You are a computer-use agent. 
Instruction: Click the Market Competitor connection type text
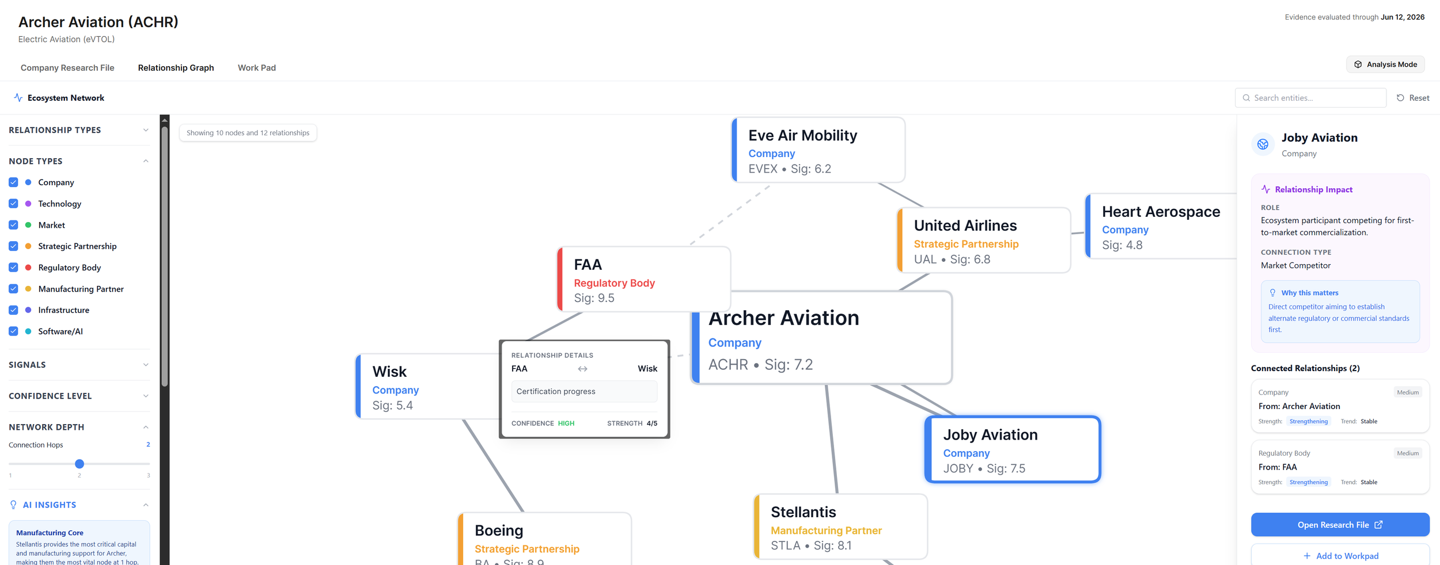(1295, 265)
